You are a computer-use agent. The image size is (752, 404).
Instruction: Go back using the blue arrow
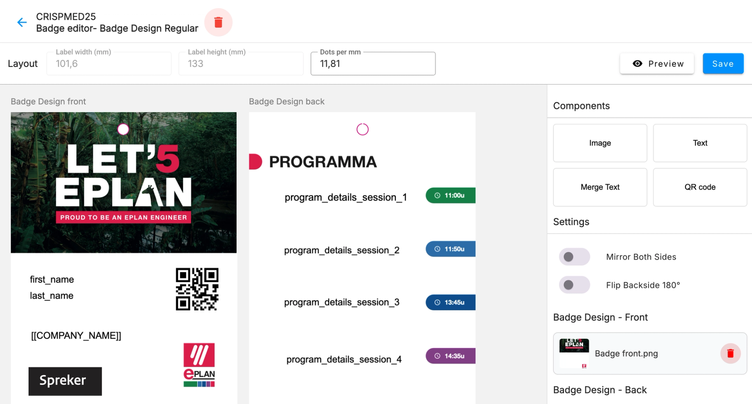pos(22,22)
